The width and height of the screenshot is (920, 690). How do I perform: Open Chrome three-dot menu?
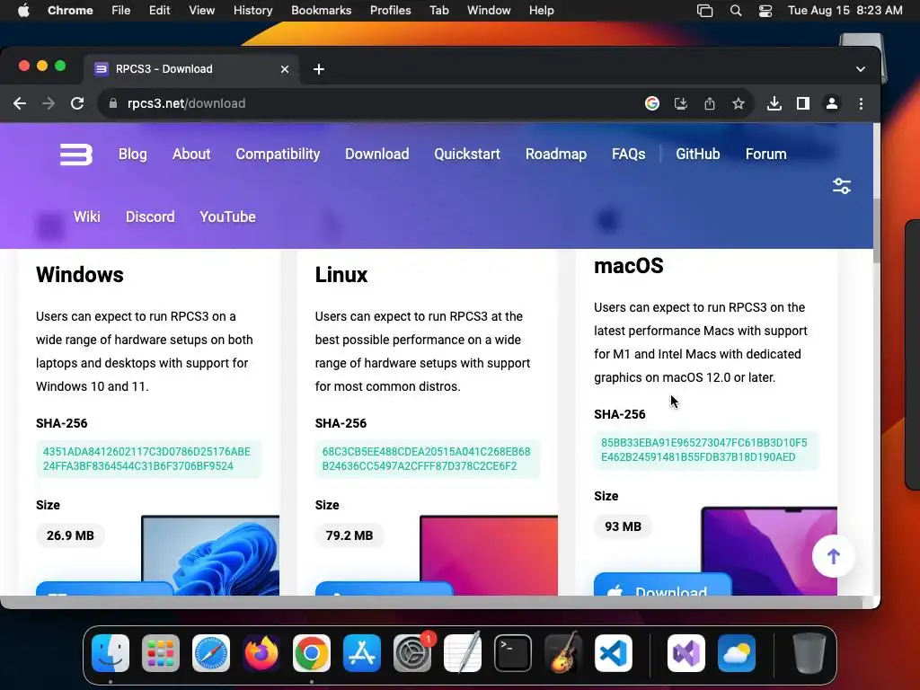(861, 104)
